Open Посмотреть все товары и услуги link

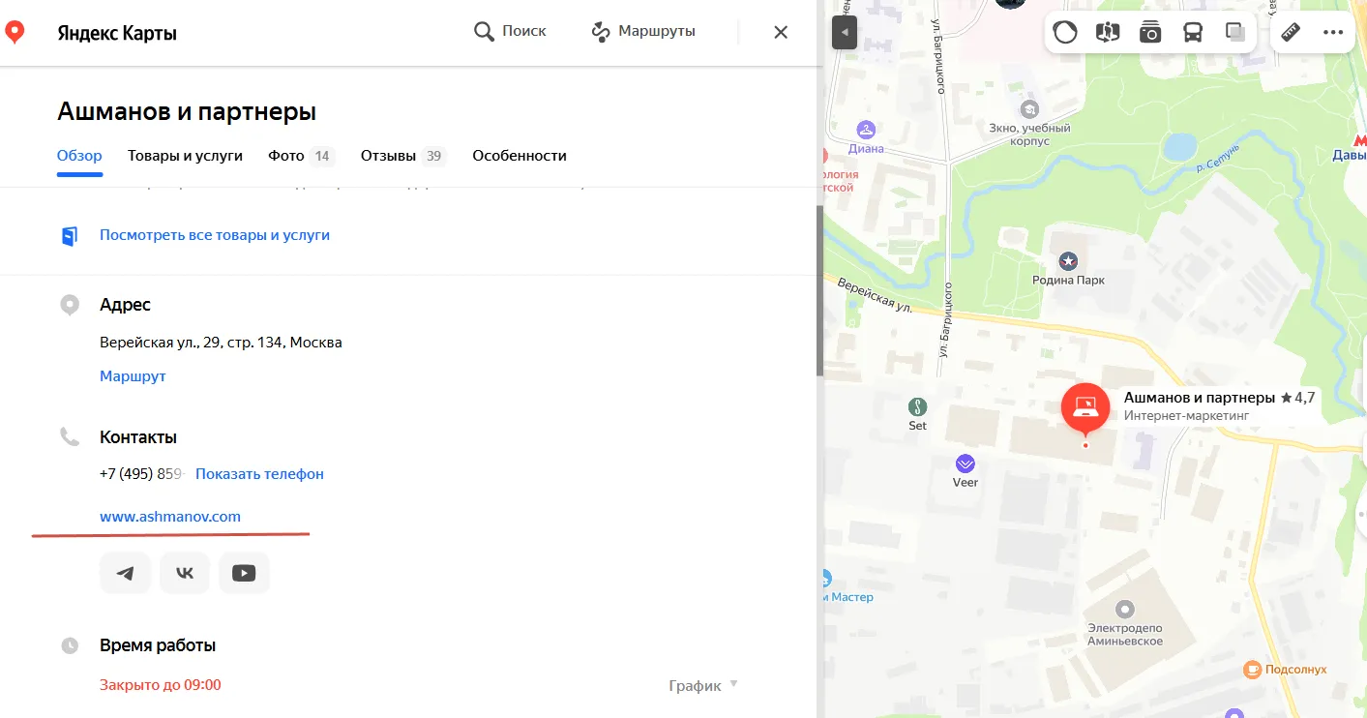[215, 235]
